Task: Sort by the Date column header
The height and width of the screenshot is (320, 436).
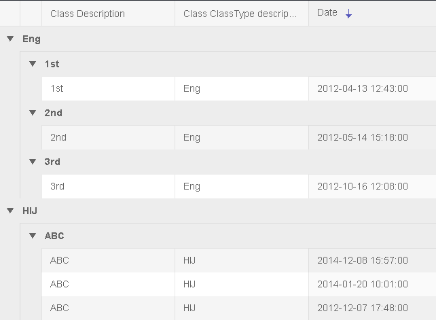Action: pyautogui.click(x=327, y=13)
